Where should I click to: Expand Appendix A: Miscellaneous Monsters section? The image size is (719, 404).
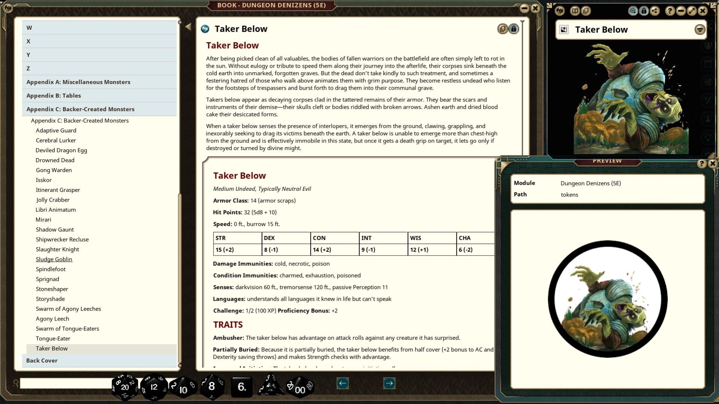(78, 82)
